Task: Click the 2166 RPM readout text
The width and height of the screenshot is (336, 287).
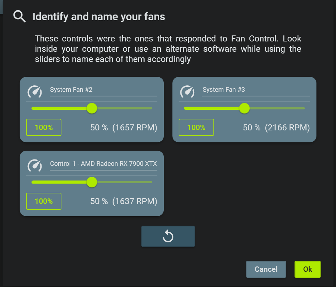Action: (x=287, y=128)
